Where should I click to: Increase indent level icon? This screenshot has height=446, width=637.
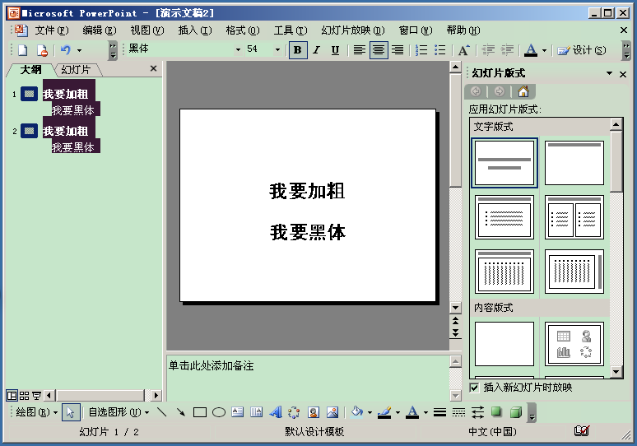click(x=507, y=50)
